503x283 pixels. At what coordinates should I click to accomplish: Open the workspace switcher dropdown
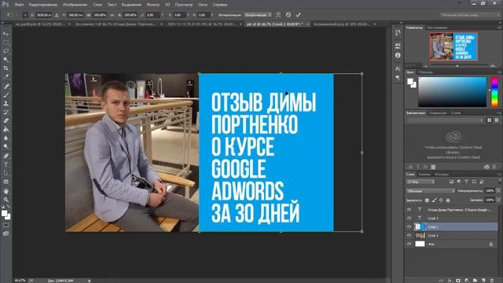pyautogui.click(x=470, y=15)
